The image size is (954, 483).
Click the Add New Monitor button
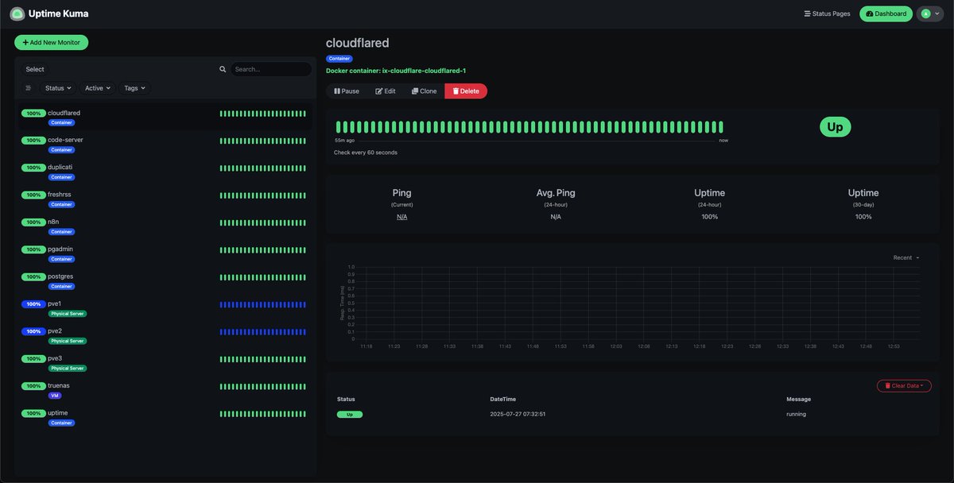[x=51, y=41]
